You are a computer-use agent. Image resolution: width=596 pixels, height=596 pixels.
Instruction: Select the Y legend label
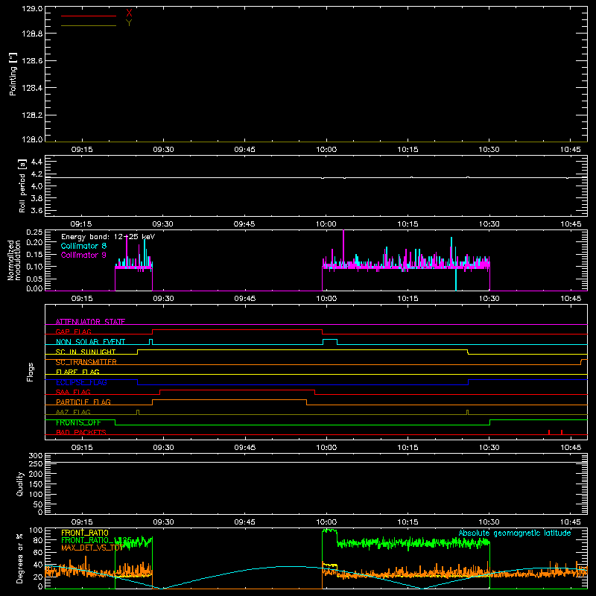129,23
